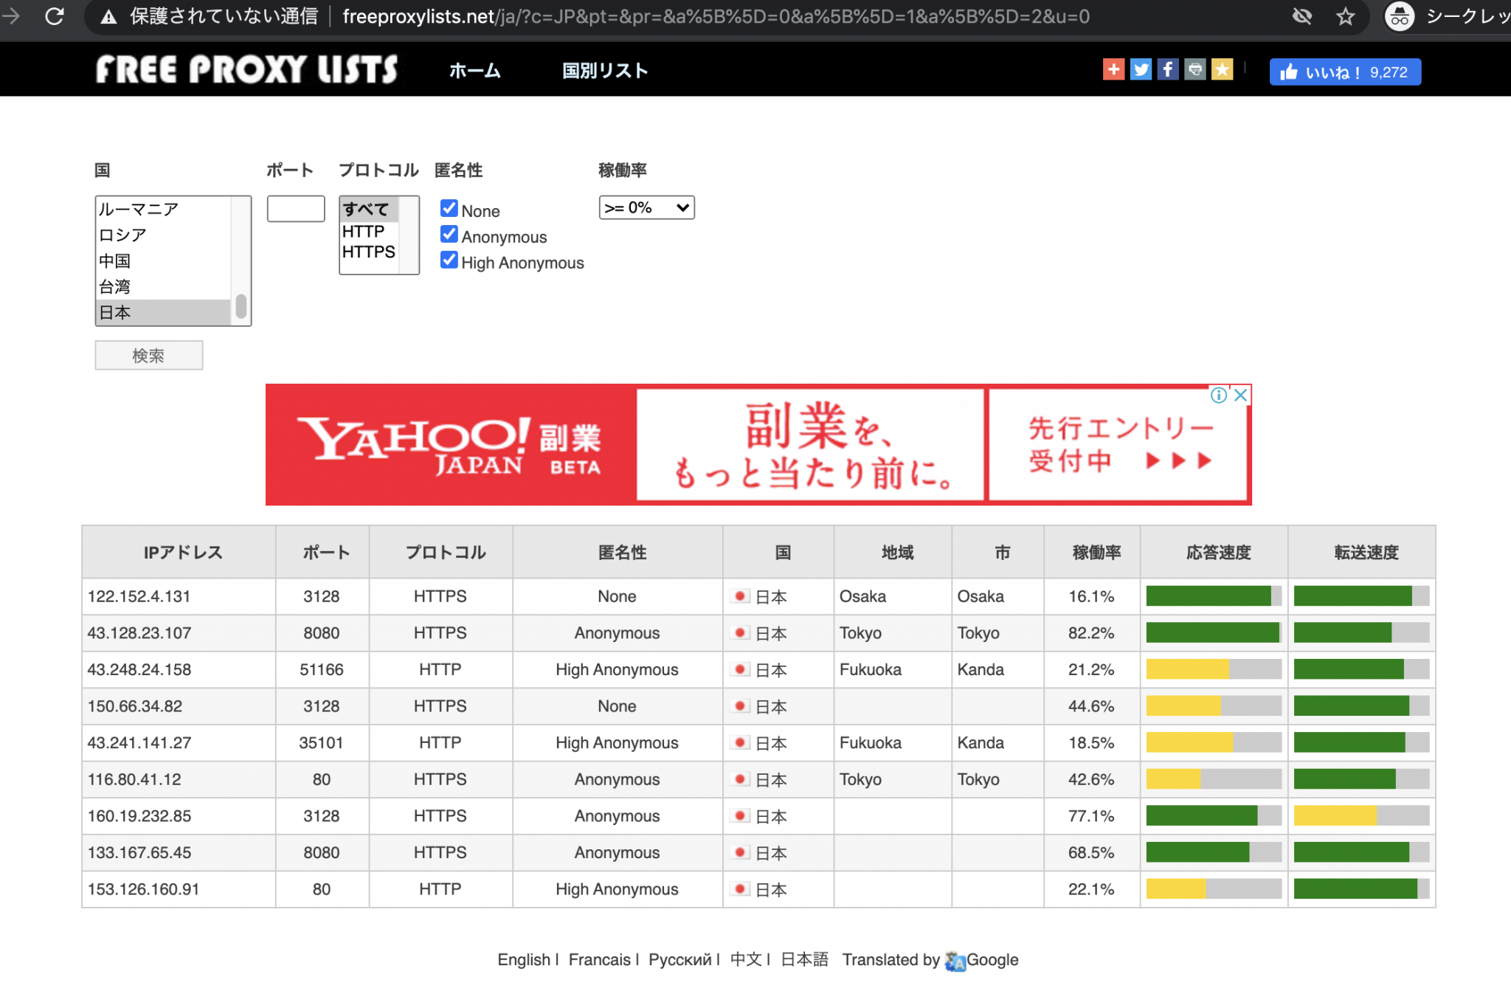This screenshot has height=991, width=1511.
Task: Open the incognito profile icon
Action: 1400,16
